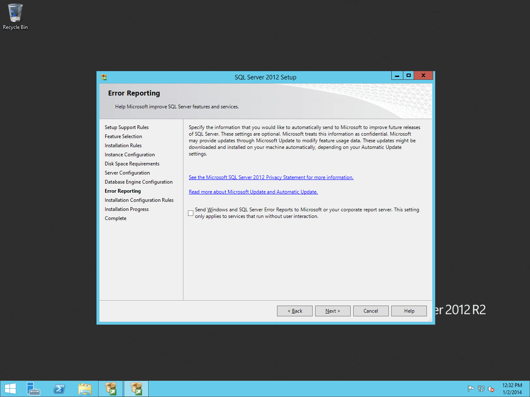Switch to the active SQL Server setup taskbar item
Image resolution: width=530 pixels, height=397 pixels.
click(x=136, y=389)
